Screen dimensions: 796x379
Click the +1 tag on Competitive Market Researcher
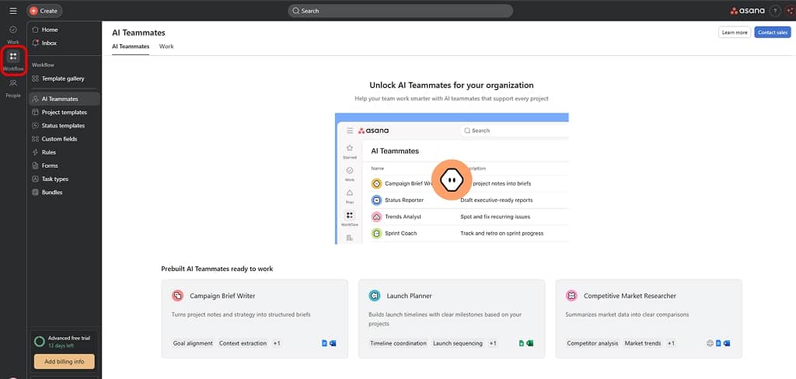click(x=671, y=343)
